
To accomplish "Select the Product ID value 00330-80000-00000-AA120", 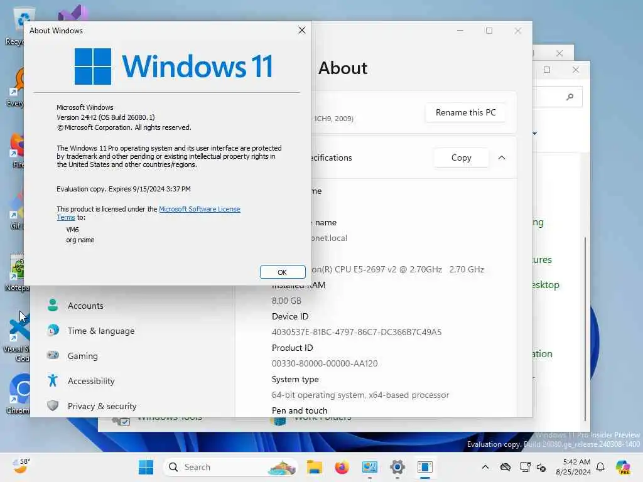I will pos(325,363).
